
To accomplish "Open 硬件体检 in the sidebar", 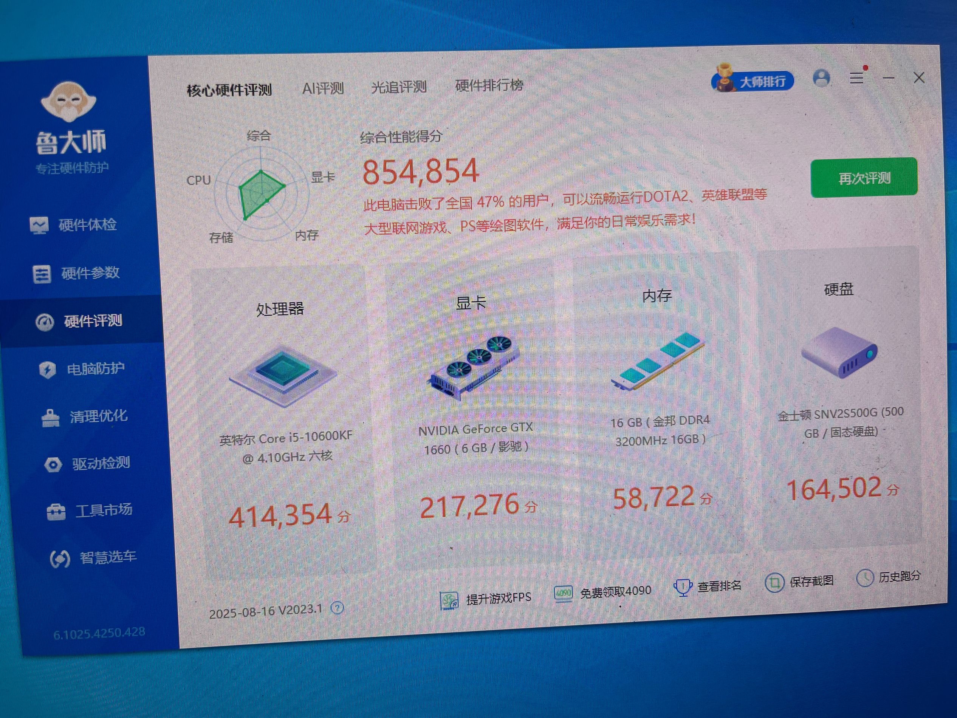I will click(x=74, y=225).
